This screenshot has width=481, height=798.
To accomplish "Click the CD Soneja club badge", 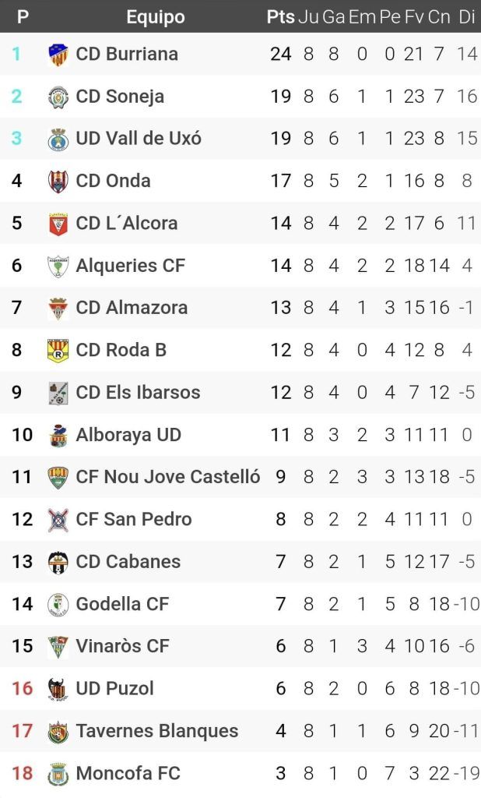I will tap(58, 97).
